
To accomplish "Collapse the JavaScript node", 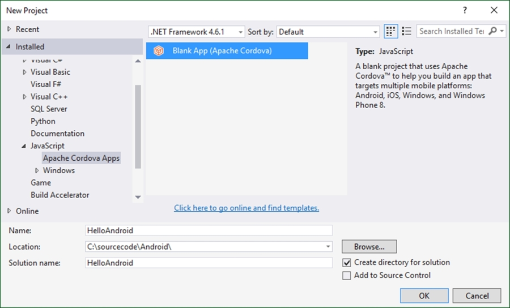I will pos(24,146).
